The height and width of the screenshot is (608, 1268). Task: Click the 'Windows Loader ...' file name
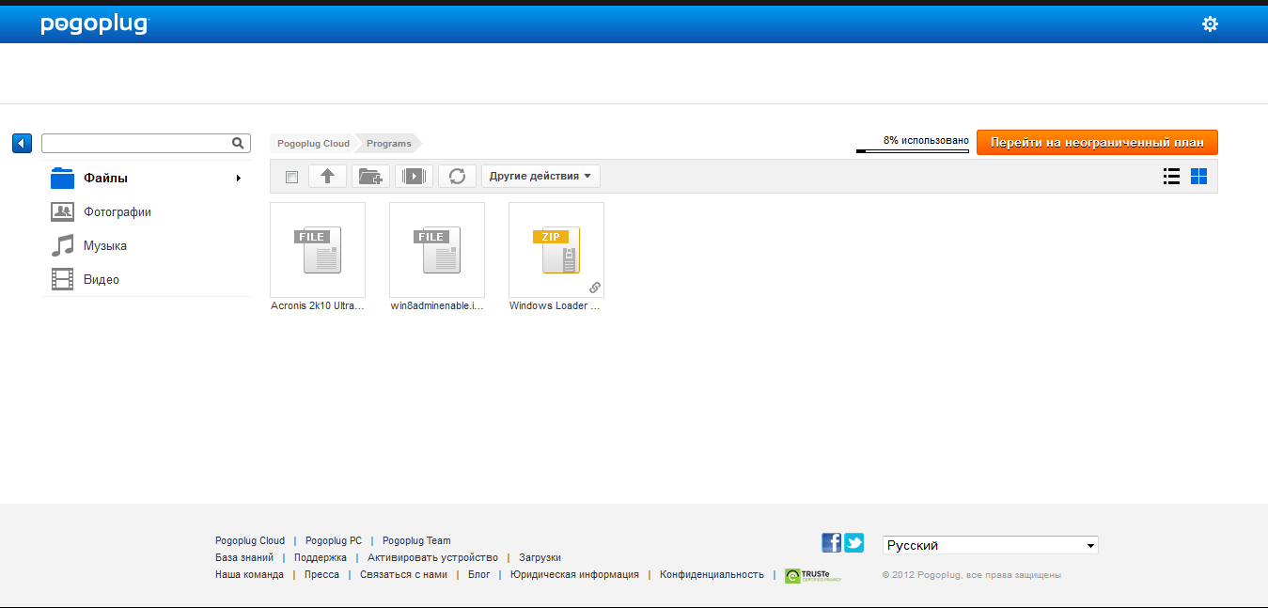555,306
